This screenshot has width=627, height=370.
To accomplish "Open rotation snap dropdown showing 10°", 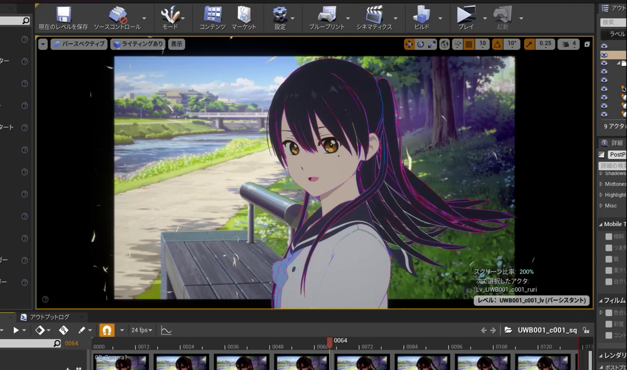I will (x=511, y=44).
